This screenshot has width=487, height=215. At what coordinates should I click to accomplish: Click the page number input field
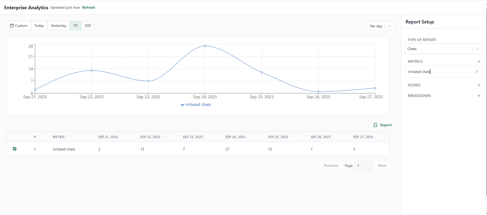(363, 165)
